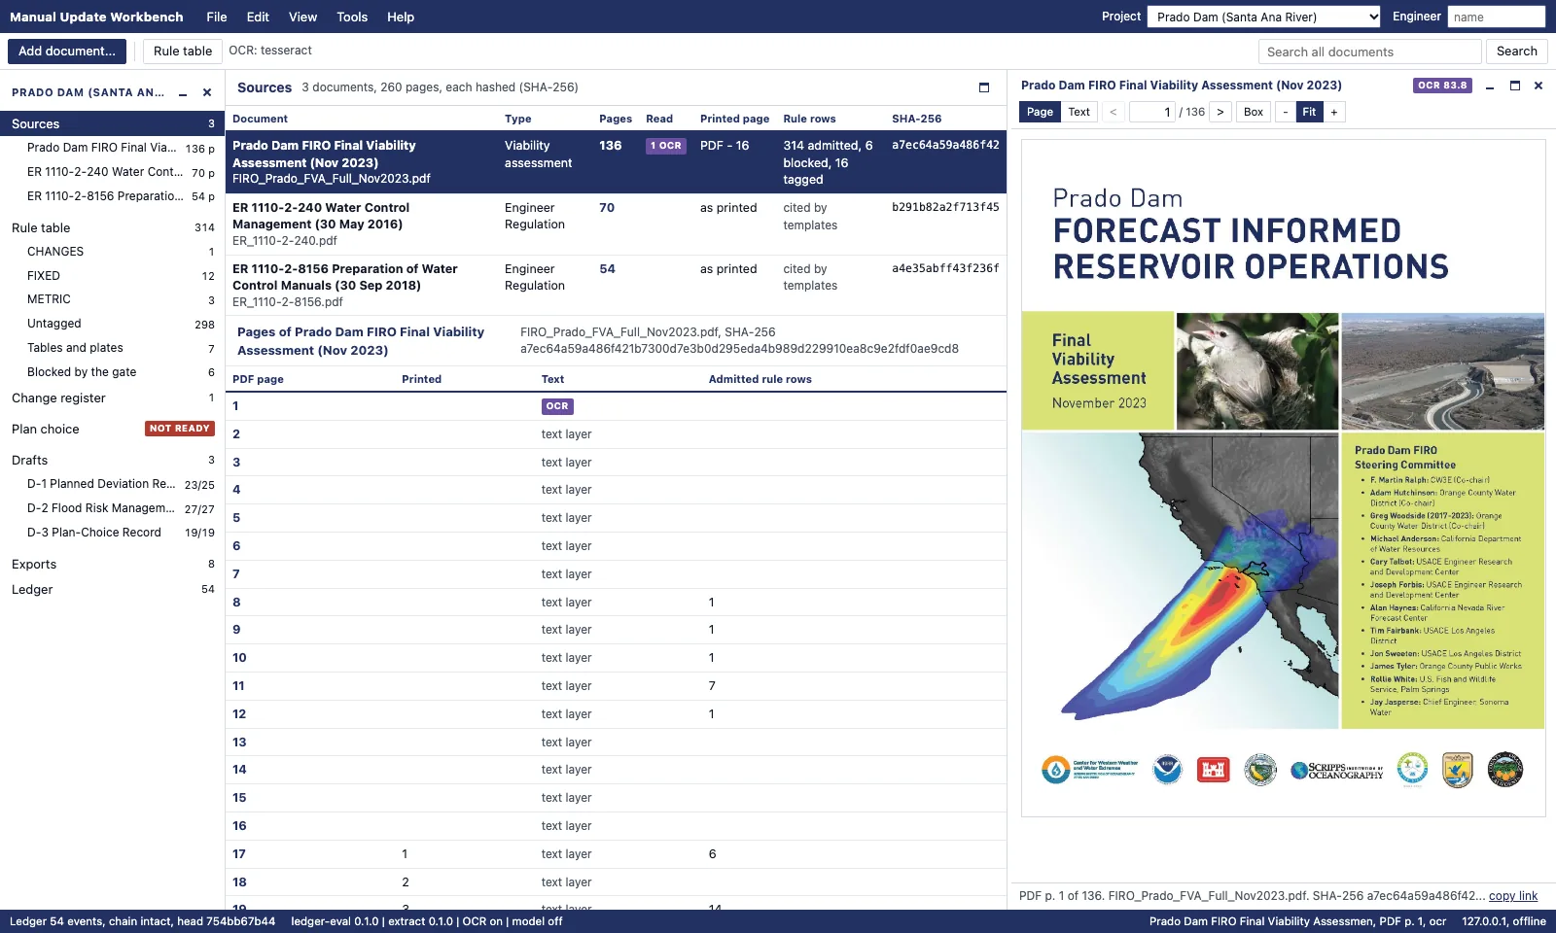
Task: Select ER 1110-2-8156 Preparation of Water Control row
Action: pos(616,285)
